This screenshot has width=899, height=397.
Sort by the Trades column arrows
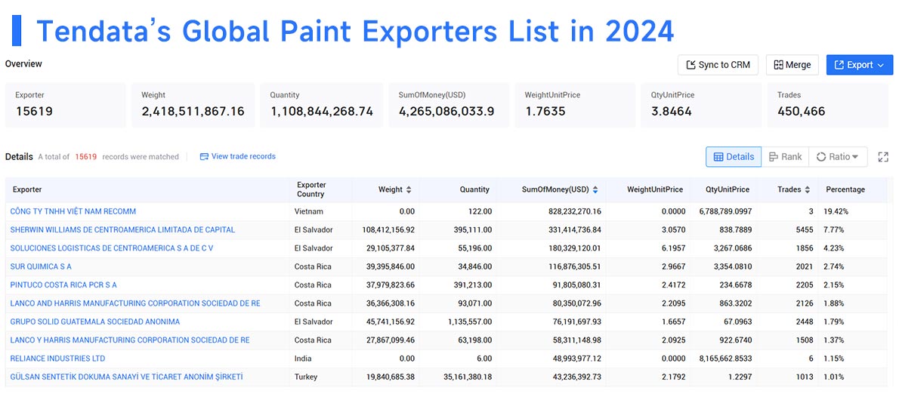(808, 189)
